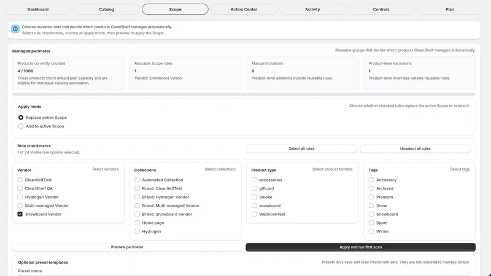
Task: Click the plan capacity progress bar
Action: (x=244, y=94)
